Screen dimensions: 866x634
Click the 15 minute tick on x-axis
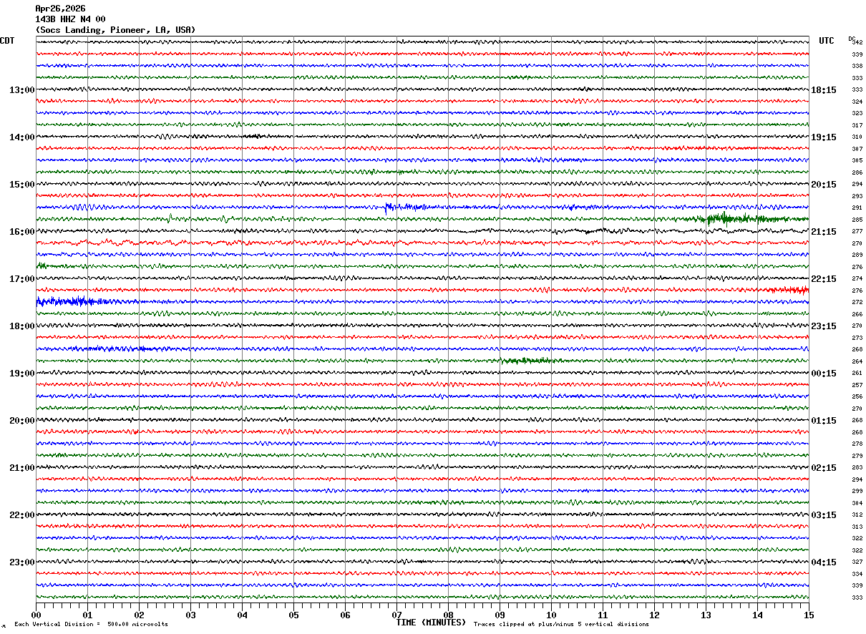pos(808,615)
